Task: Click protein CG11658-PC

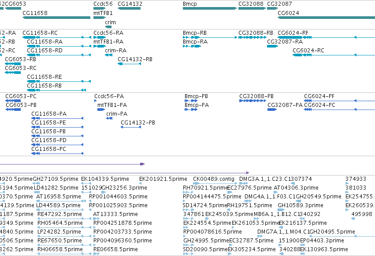Action: pyautogui.click(x=57, y=154)
